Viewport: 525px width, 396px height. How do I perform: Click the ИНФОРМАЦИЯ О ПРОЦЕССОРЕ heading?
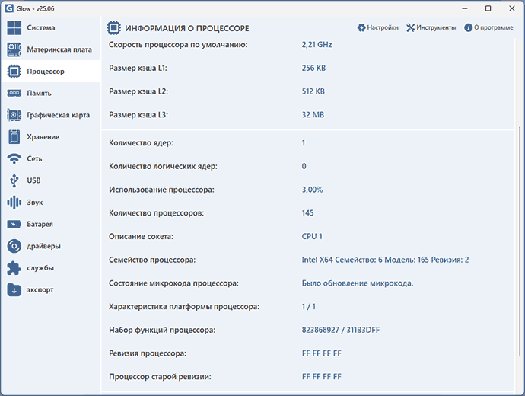coord(187,28)
